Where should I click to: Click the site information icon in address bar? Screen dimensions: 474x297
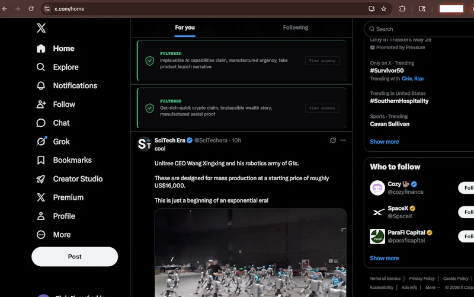pos(47,9)
